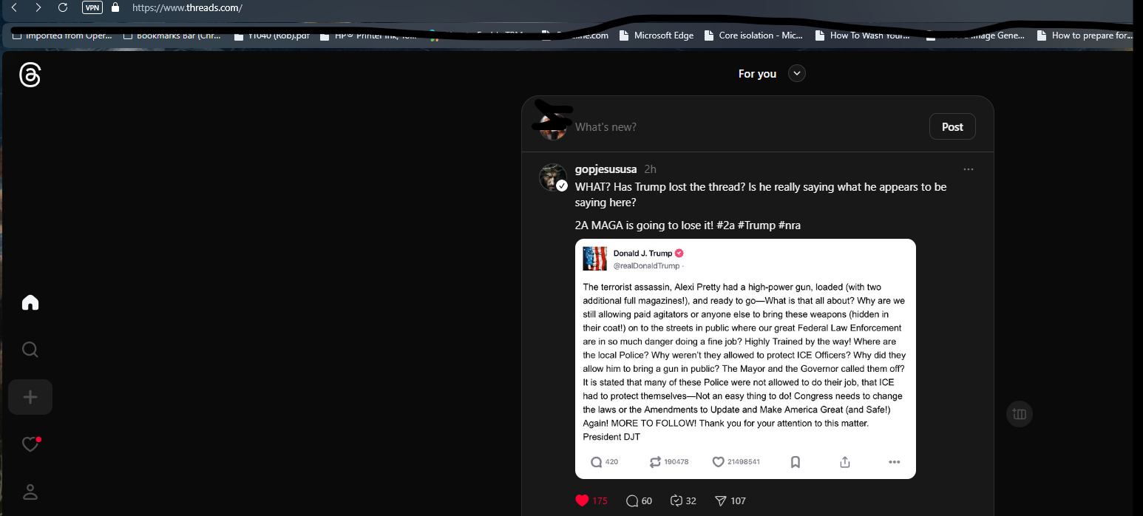
Task: Add a column with the side button
Action: (1020, 414)
